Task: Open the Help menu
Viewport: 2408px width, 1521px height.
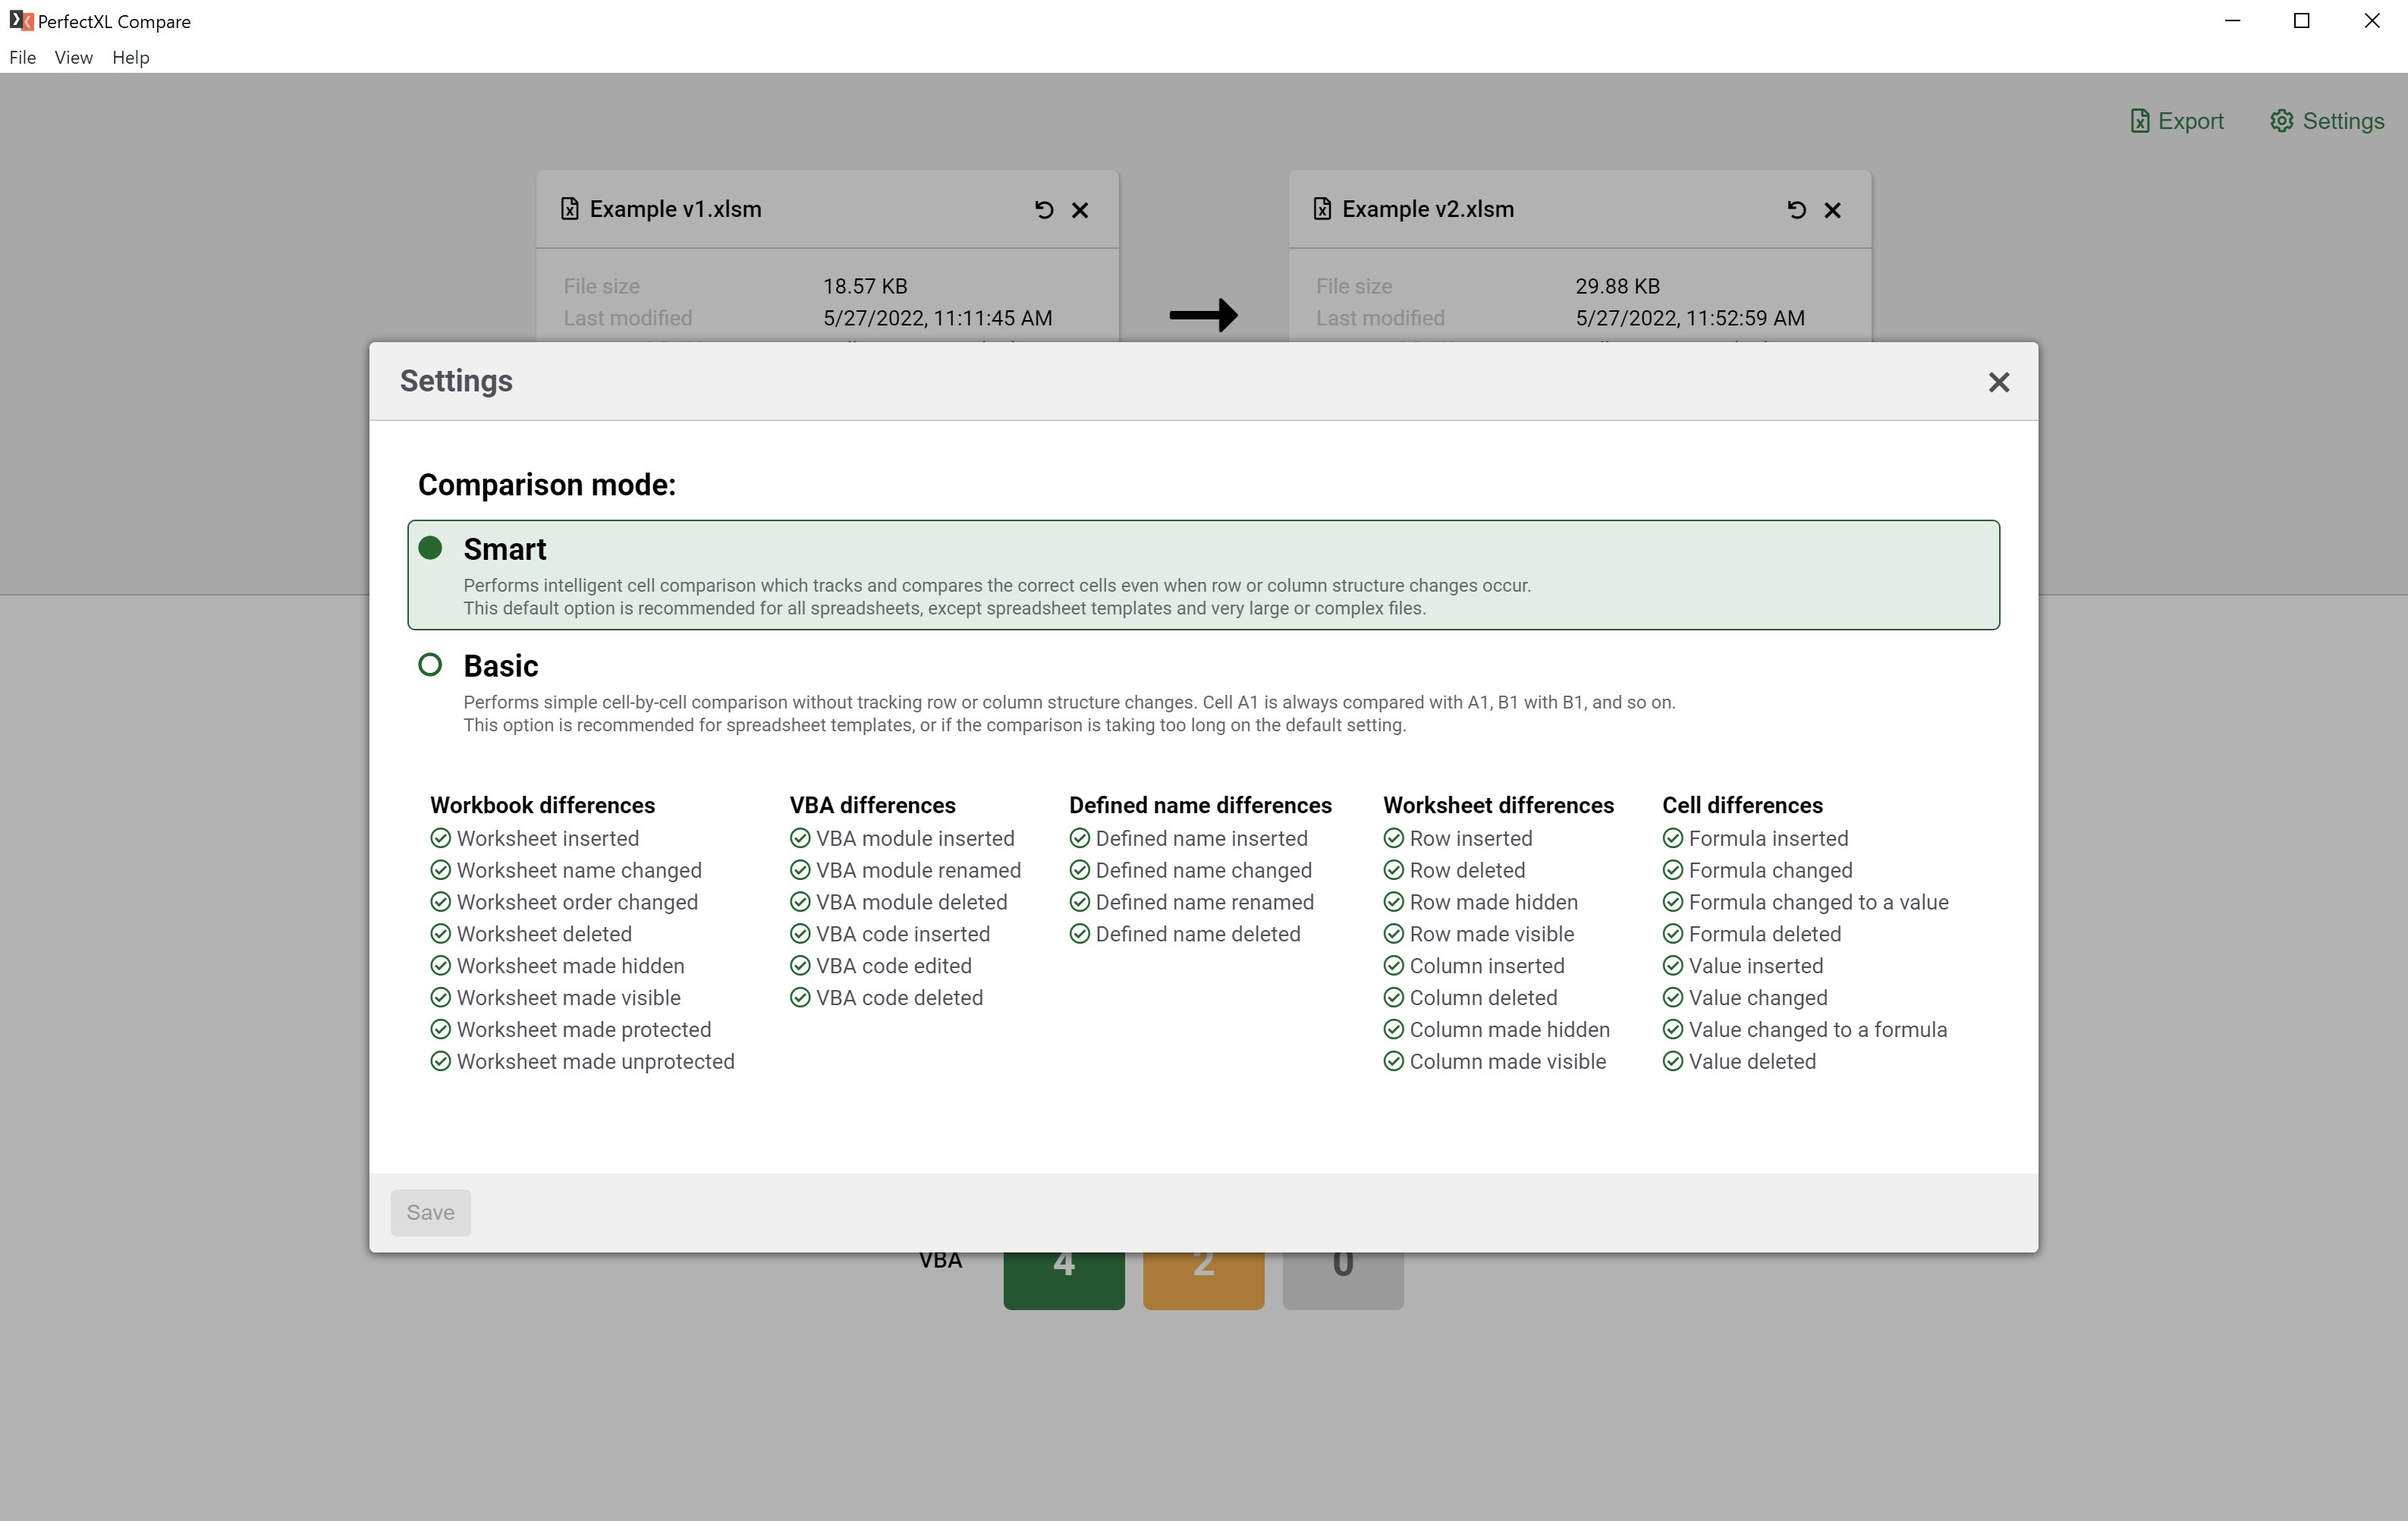Action: [x=131, y=58]
